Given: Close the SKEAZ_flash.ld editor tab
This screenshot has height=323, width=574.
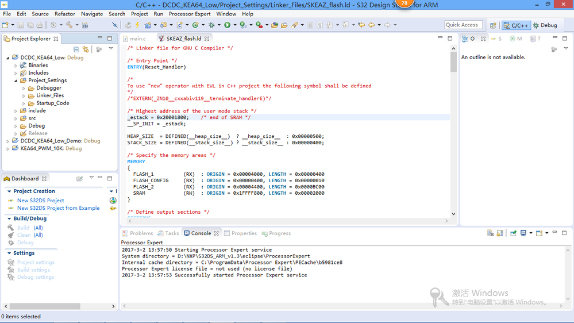Looking at the screenshot, I should click(207, 39).
